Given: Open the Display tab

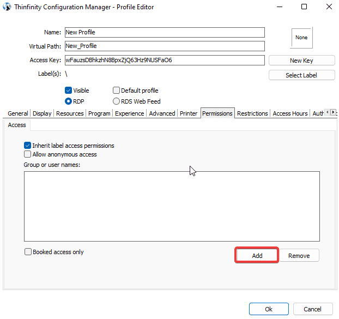Looking at the screenshot, I should pyautogui.click(x=42, y=113).
